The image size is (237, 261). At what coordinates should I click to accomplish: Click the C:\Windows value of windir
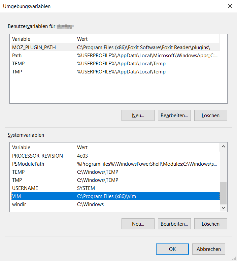tap(90, 204)
